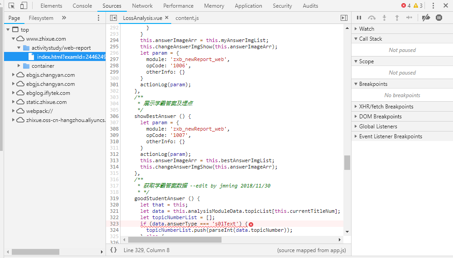The width and height of the screenshot is (453, 258).
Task: Deactivate breakpoints with the toolbar toggle
Action: (x=426, y=18)
